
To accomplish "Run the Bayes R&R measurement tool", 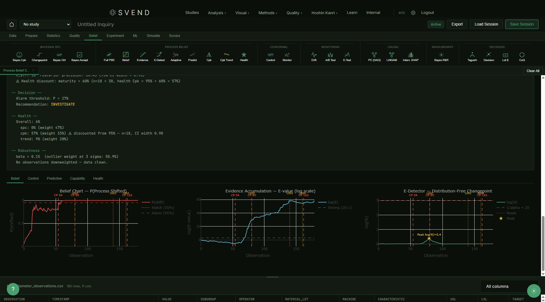I will click(x=441, y=56).
